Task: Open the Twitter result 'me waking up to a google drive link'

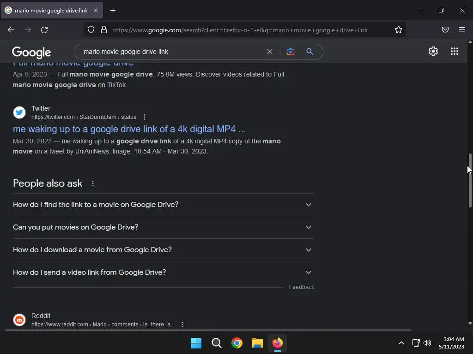Action: (x=129, y=129)
